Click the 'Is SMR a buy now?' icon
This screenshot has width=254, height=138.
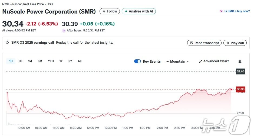pos(221,11)
